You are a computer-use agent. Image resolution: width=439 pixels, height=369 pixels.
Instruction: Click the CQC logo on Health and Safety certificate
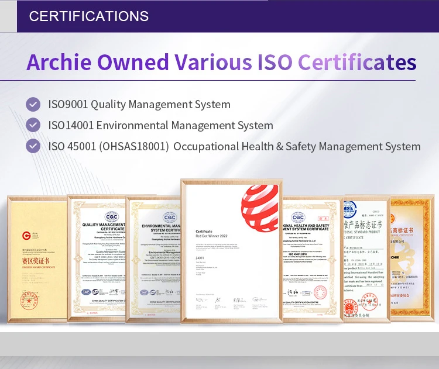pos(298,216)
